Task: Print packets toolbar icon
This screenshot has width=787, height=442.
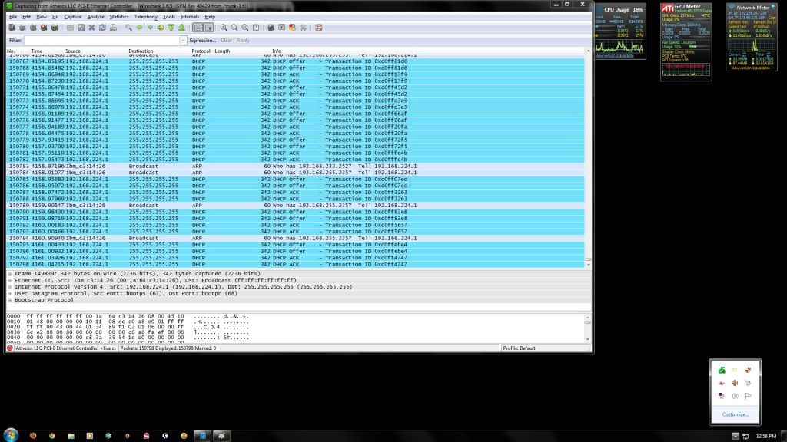Action: tap(113, 28)
